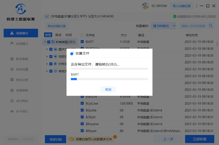
Task: Open the 官方网站 official website icon
Action: 12,101
